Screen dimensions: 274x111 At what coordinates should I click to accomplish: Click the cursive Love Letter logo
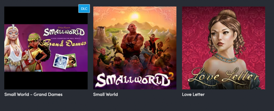(223, 76)
